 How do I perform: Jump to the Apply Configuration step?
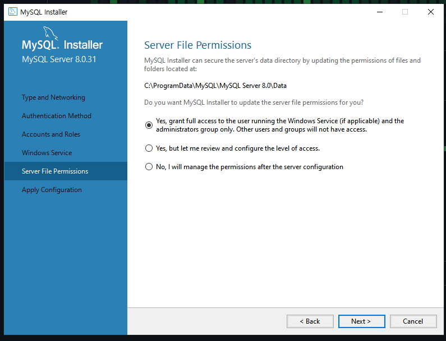pyautogui.click(x=52, y=190)
